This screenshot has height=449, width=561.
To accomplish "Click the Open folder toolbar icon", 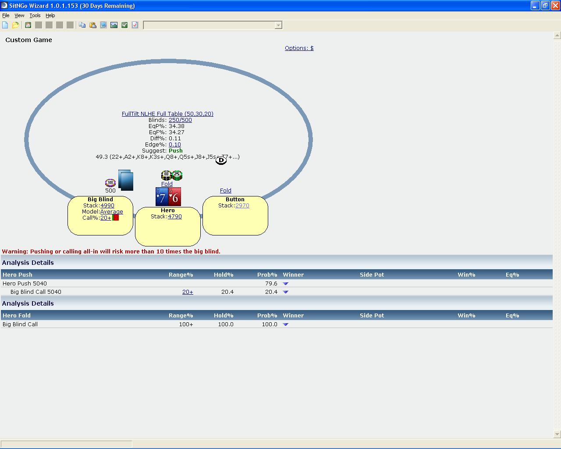I will [x=16, y=25].
